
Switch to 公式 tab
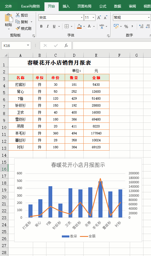pos(103,6)
